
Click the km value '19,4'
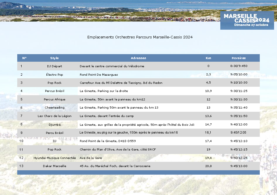(x=208, y=158)
